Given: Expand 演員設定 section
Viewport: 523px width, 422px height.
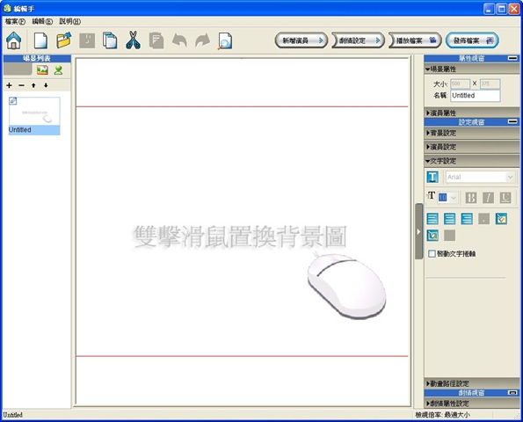Looking at the screenshot, I should (472, 147).
